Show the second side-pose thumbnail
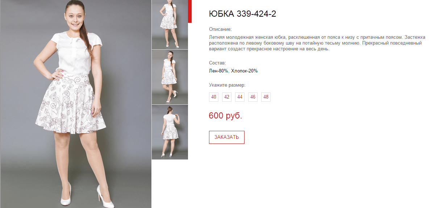Image resolution: width=447 pixels, height=208 pixels. coord(170,77)
